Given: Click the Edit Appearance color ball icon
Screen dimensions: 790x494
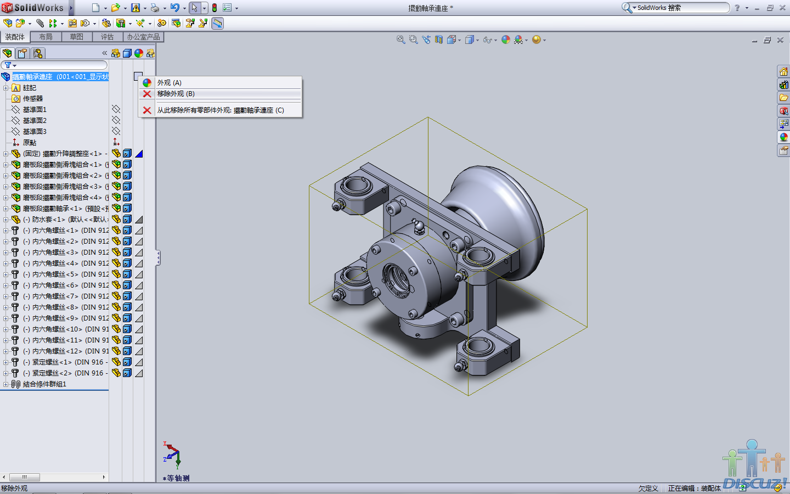Looking at the screenshot, I should tap(506, 40).
